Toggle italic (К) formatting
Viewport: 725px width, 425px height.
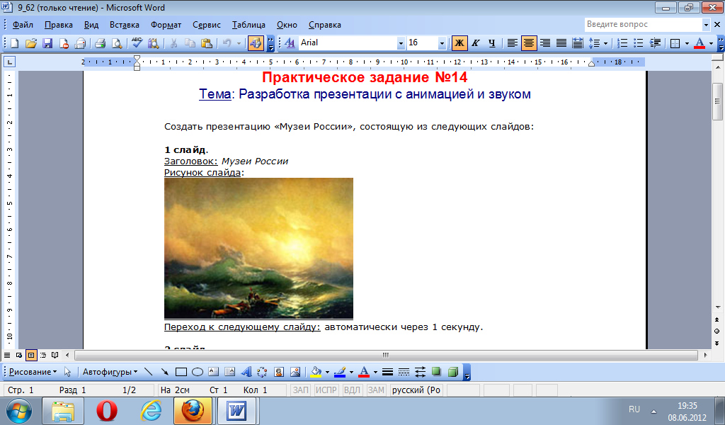click(x=475, y=43)
